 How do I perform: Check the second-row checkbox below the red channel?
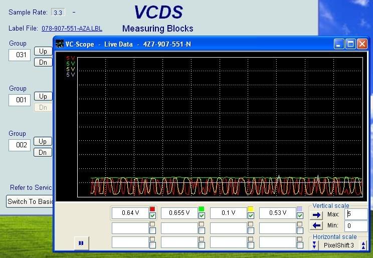(x=152, y=230)
